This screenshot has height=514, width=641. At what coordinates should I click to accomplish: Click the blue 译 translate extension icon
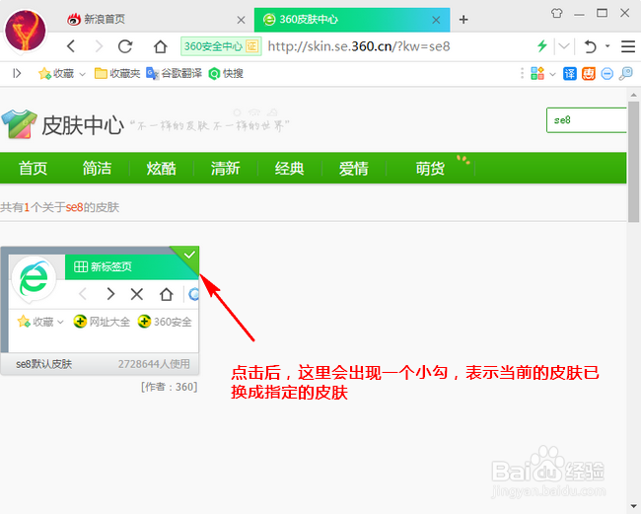[569, 74]
